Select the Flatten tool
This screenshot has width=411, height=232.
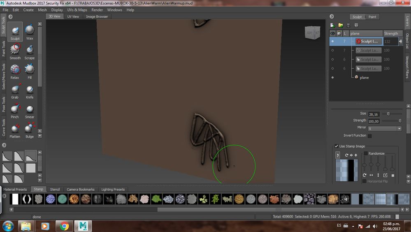click(15, 130)
